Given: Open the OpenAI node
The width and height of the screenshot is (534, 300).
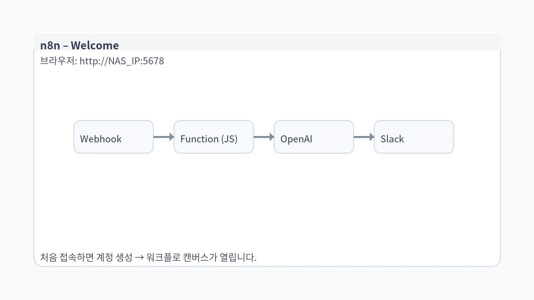Looking at the screenshot, I should [314, 137].
